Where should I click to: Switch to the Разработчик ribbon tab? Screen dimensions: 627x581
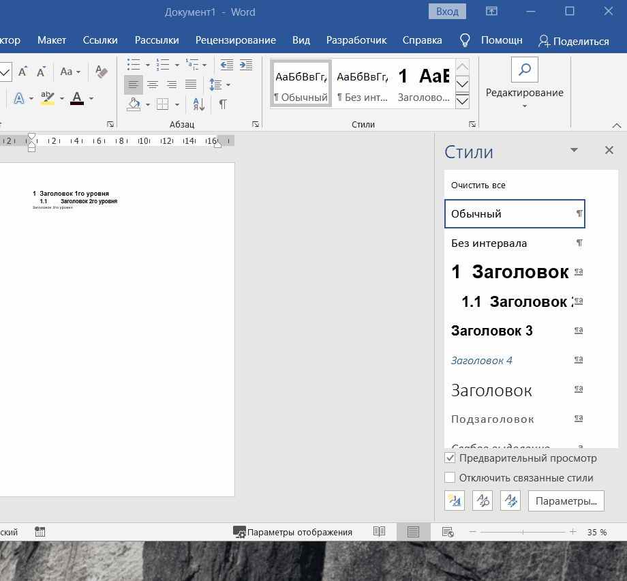pos(356,40)
